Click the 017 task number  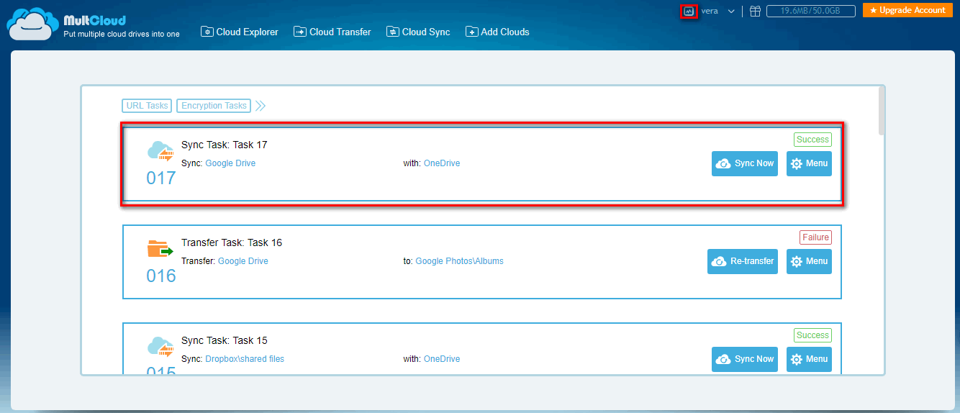pos(161,178)
